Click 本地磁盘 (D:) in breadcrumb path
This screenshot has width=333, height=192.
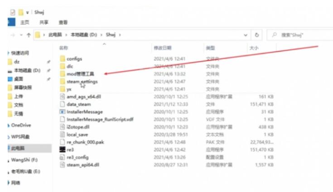coord(84,35)
